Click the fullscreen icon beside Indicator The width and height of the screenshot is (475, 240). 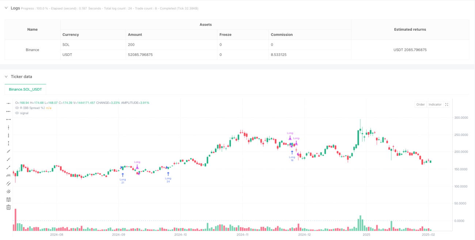(447, 104)
